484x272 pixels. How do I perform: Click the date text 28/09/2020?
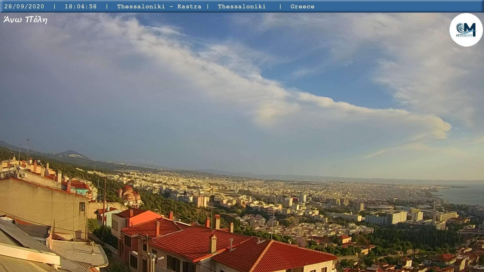tap(24, 7)
